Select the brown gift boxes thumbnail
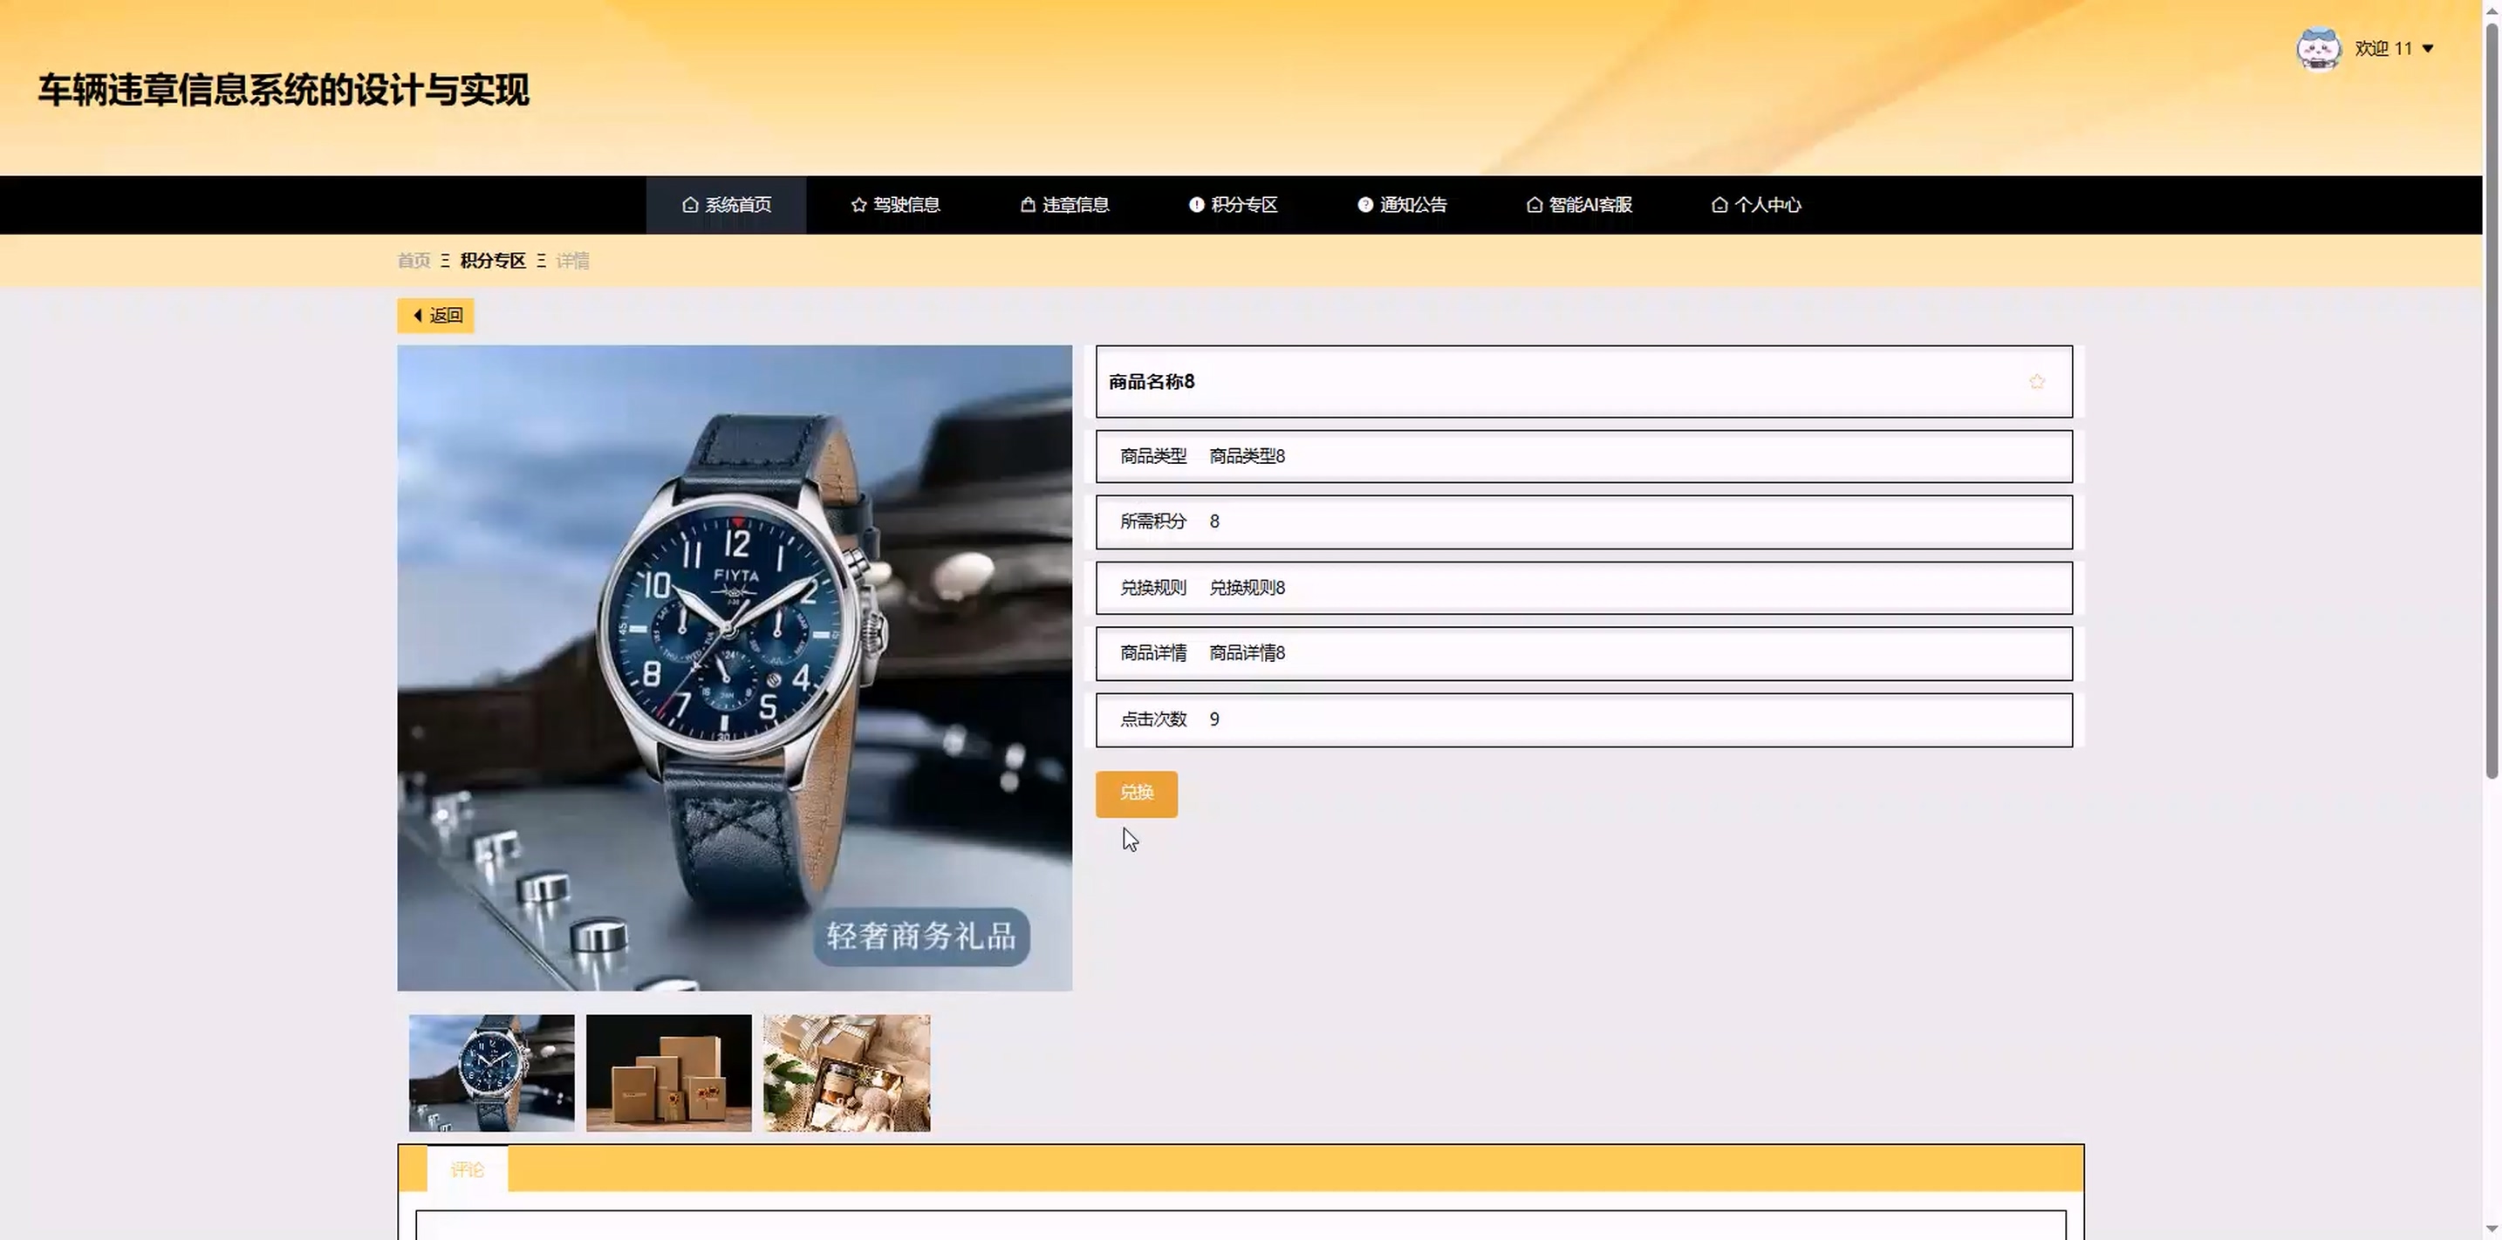The image size is (2502, 1240). (x=668, y=1072)
